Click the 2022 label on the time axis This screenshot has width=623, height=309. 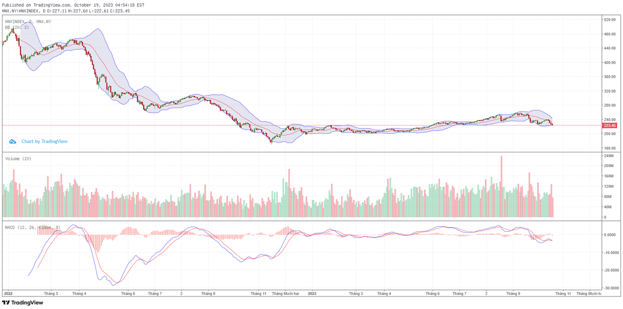tap(8, 293)
